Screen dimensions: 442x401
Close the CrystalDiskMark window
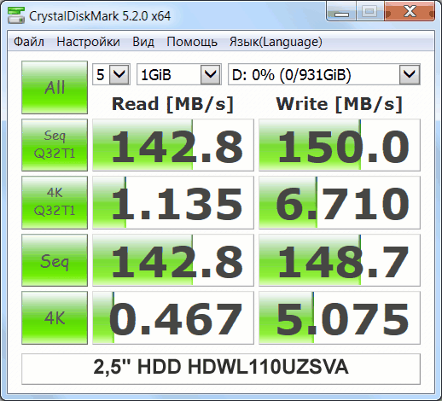pos(410,12)
